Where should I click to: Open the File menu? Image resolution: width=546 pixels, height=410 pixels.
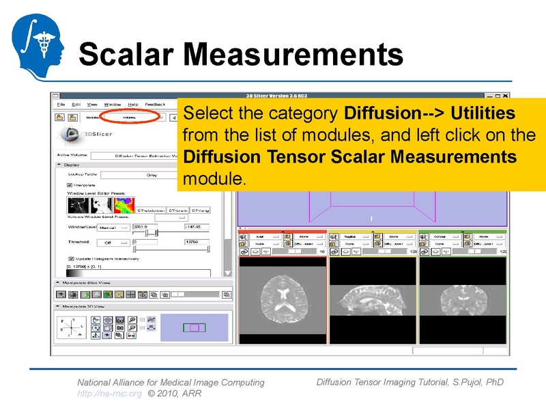(x=61, y=103)
